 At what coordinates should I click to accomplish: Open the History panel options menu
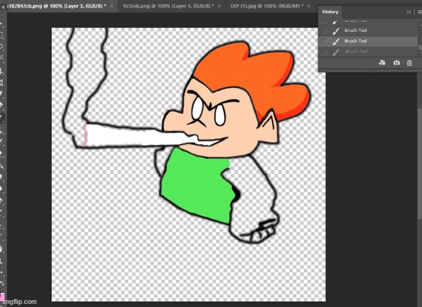(420, 12)
